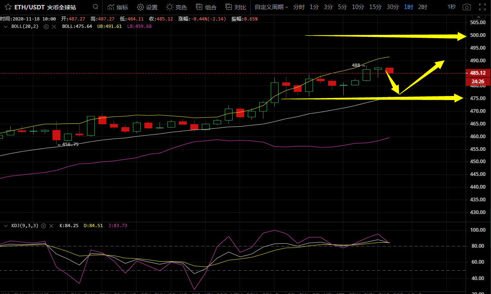
Task: Open the 指标 indicators menu
Action: [x=118, y=7]
